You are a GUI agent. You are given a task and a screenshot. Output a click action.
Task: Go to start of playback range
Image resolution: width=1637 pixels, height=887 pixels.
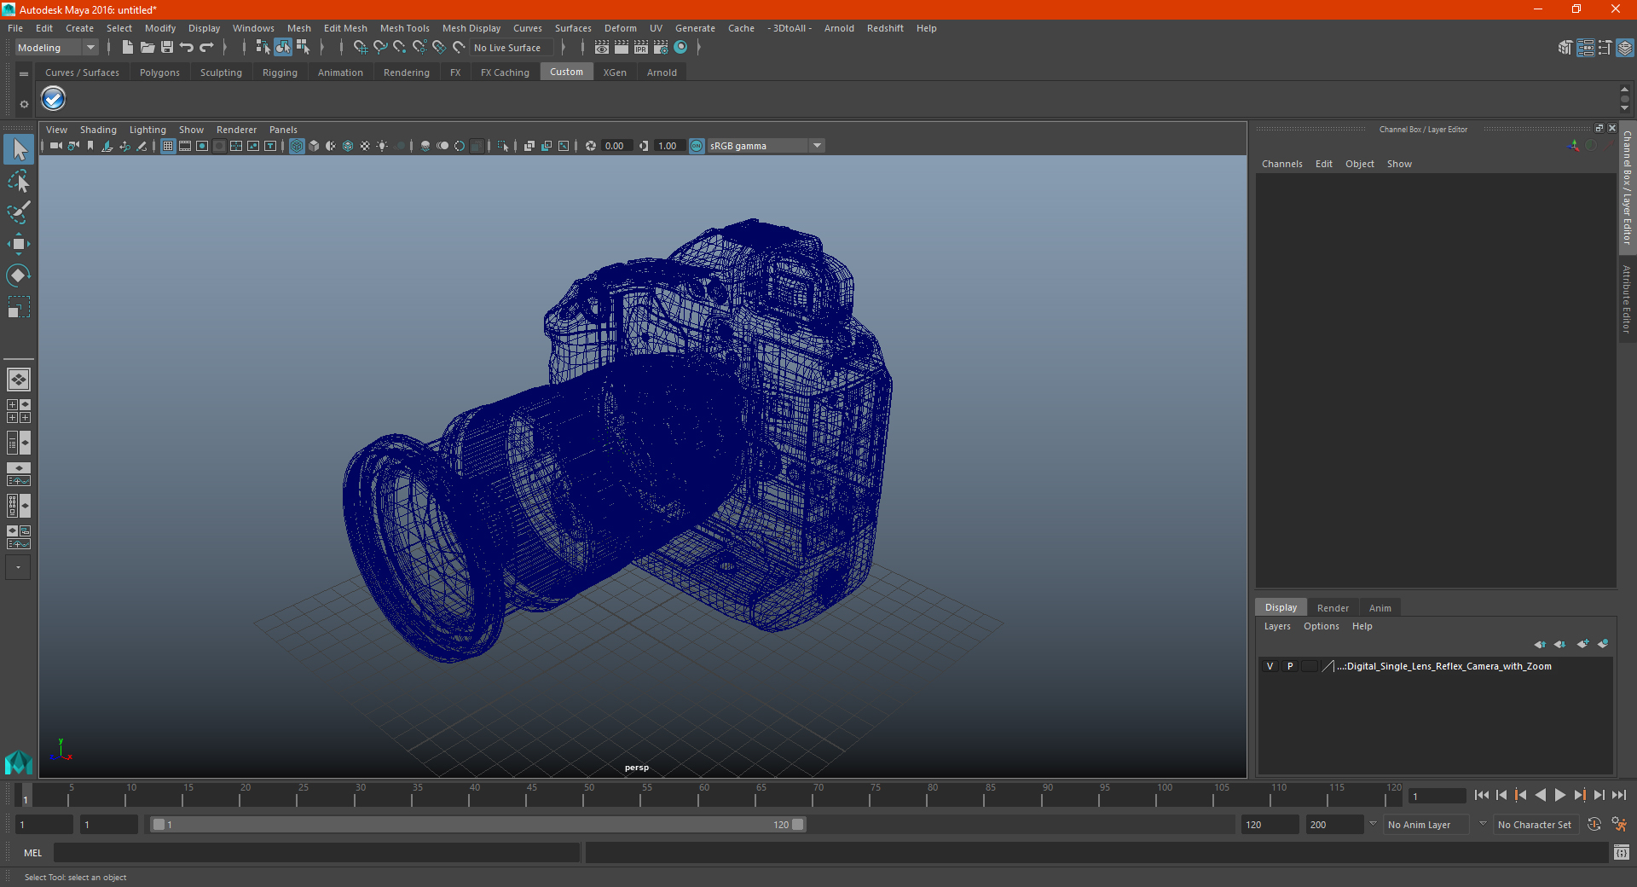(x=1481, y=795)
